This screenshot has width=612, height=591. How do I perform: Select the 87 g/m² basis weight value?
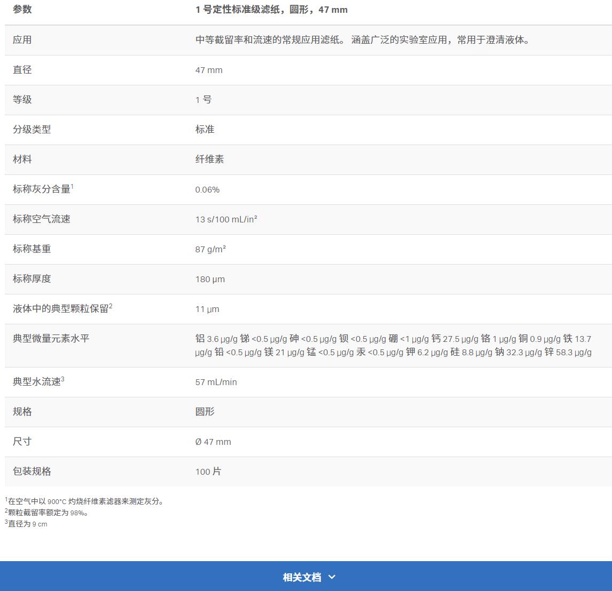click(x=210, y=249)
